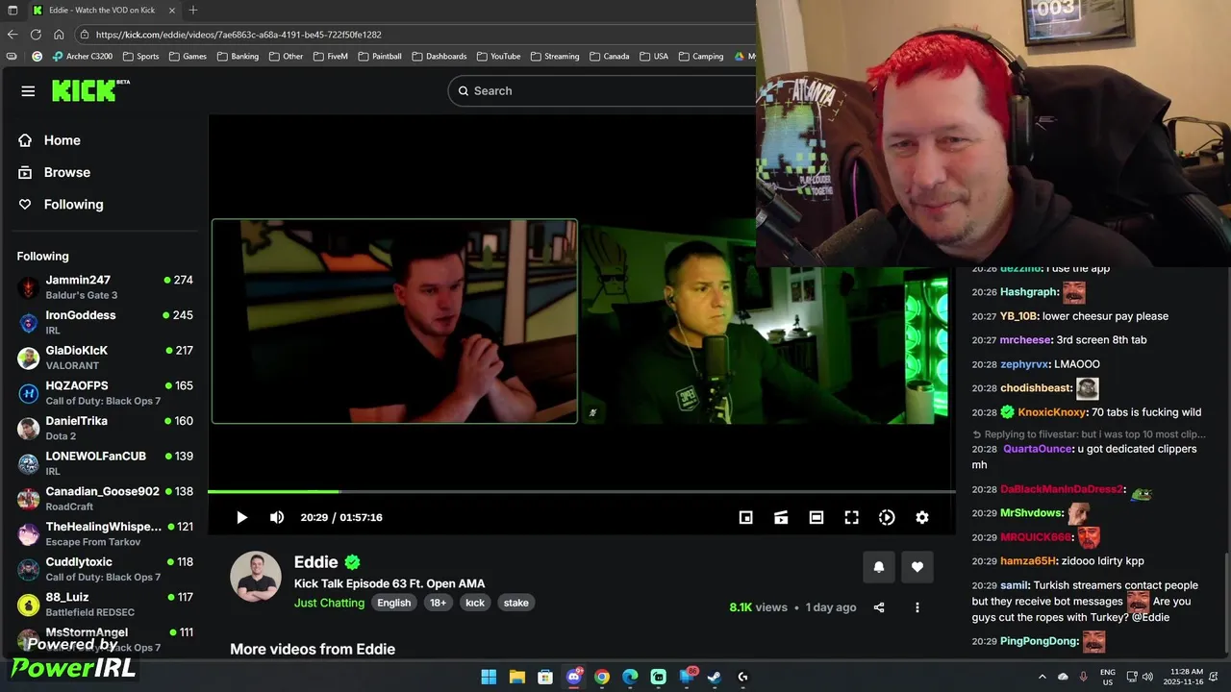Select the stake tag
Image resolution: width=1231 pixels, height=692 pixels.
[516, 603]
